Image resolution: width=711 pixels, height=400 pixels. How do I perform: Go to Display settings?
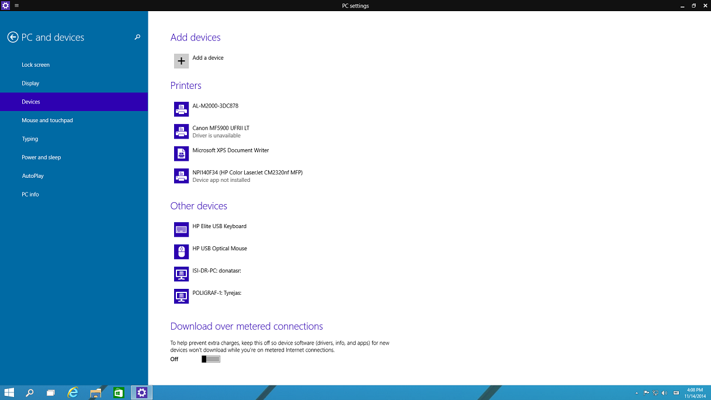click(x=30, y=84)
